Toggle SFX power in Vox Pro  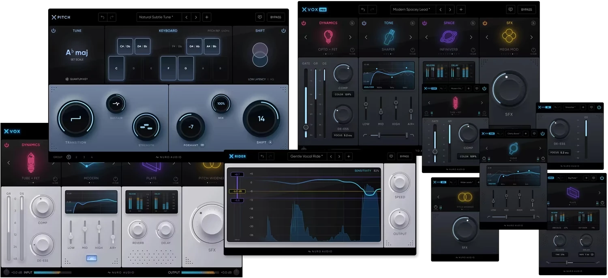[x=485, y=23]
